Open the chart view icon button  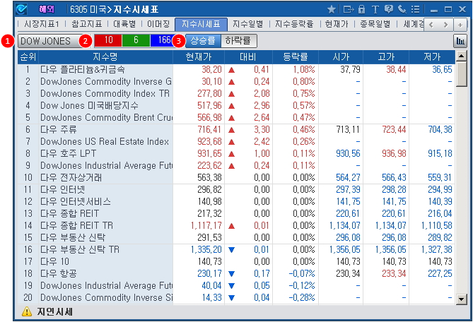pyautogui.click(x=460, y=41)
